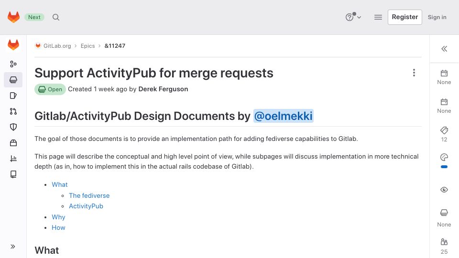Open the Help dropdown menu
This screenshot has width=459, height=258.
pyautogui.click(x=353, y=17)
